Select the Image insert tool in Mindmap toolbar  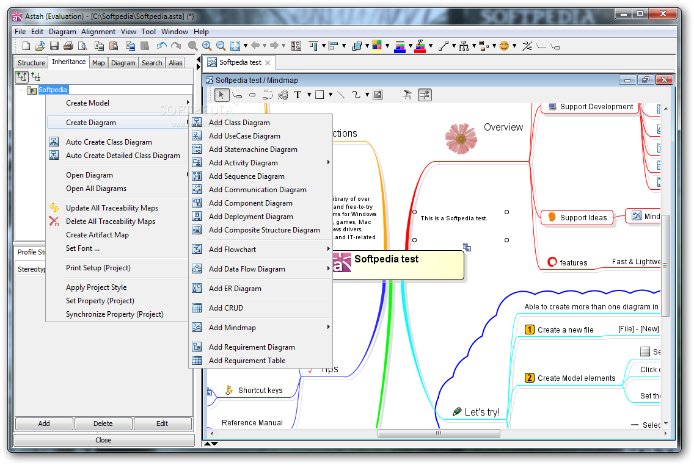(x=378, y=95)
